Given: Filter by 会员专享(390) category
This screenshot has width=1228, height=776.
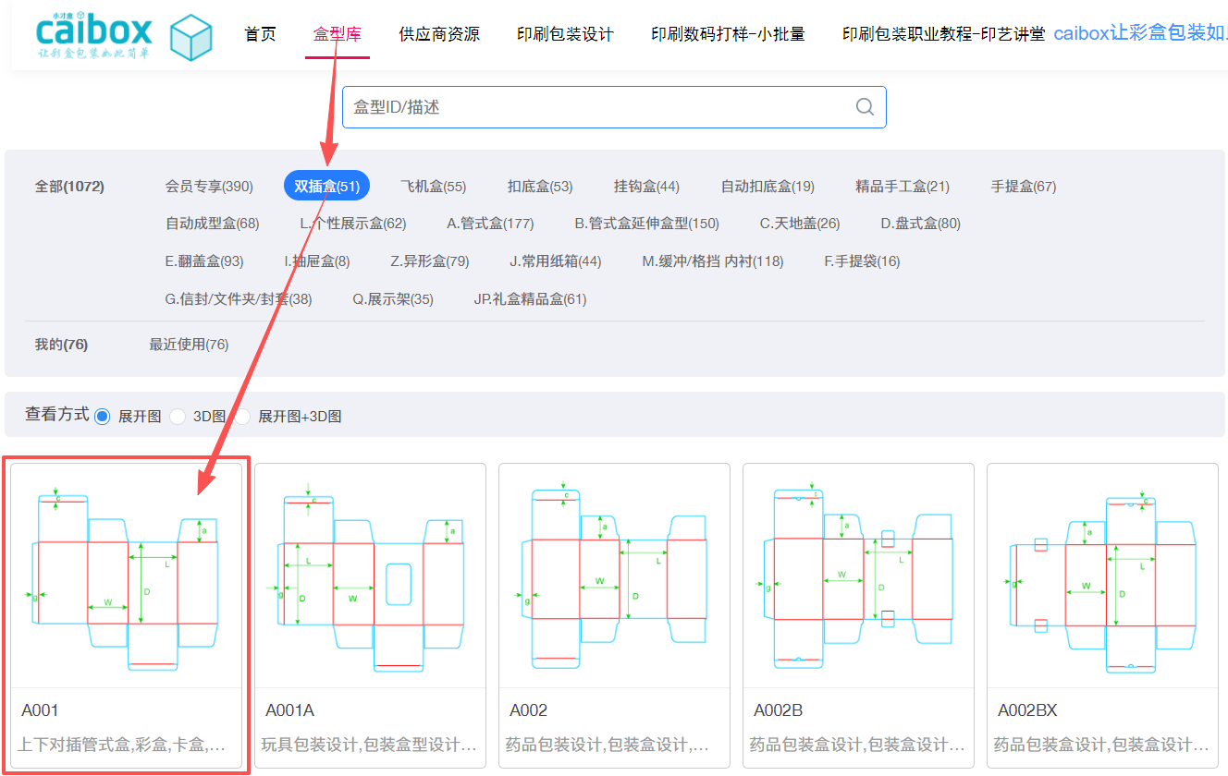Looking at the screenshot, I should point(209,187).
